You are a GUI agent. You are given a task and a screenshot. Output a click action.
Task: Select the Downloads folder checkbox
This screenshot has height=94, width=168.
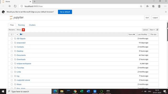click(12, 59)
